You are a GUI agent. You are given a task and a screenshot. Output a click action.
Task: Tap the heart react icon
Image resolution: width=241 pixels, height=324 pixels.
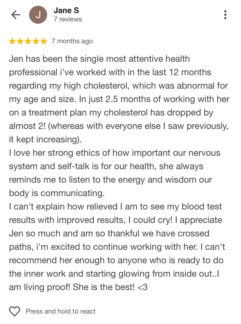coord(14,311)
